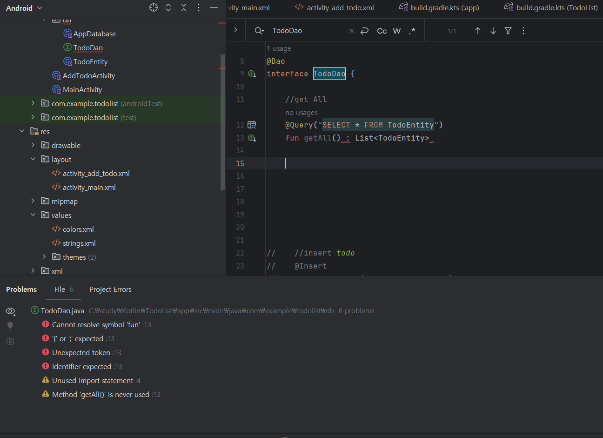Select "Method 'getAll()' is never used" warning
Viewport: 603px width, 438px height.
click(x=101, y=395)
